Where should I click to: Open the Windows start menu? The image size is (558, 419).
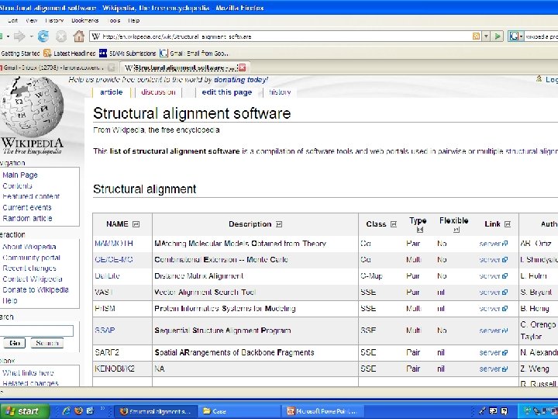point(24,411)
